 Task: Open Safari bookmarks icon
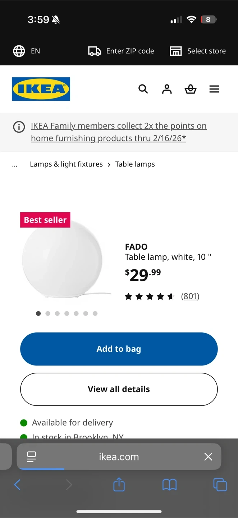point(169,485)
